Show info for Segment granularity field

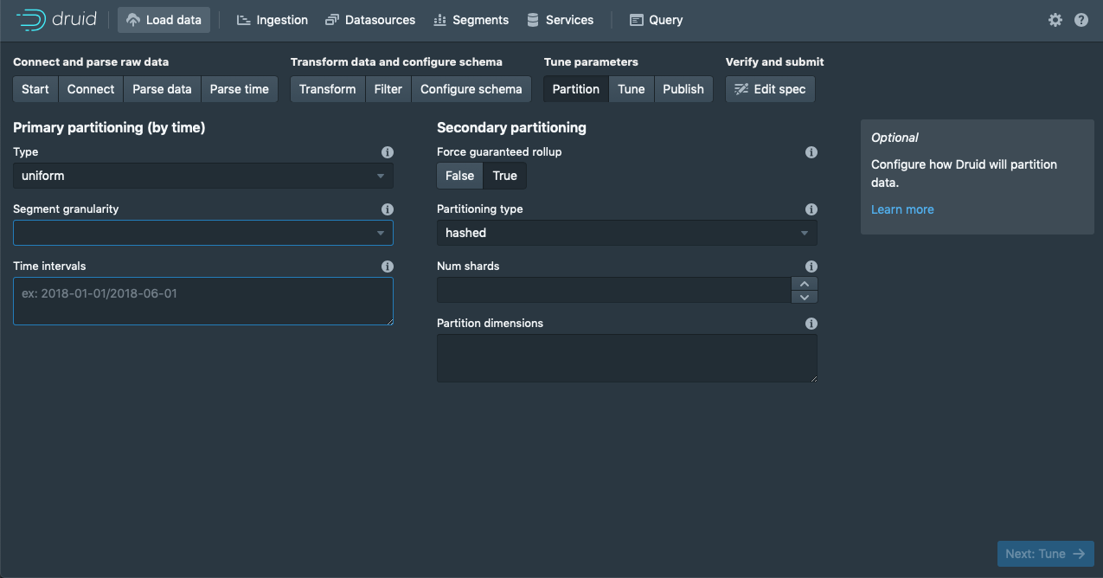388,209
